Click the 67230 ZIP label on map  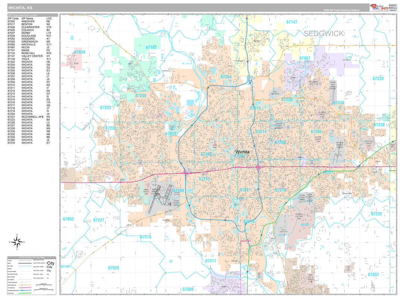379,125
